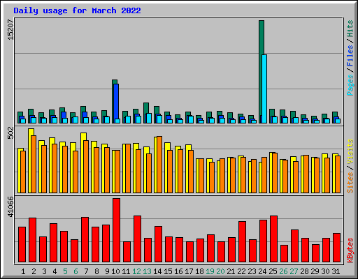This screenshot has width=358, height=279.
Task: Click day label 25 on the x-axis
Action: click(x=273, y=271)
